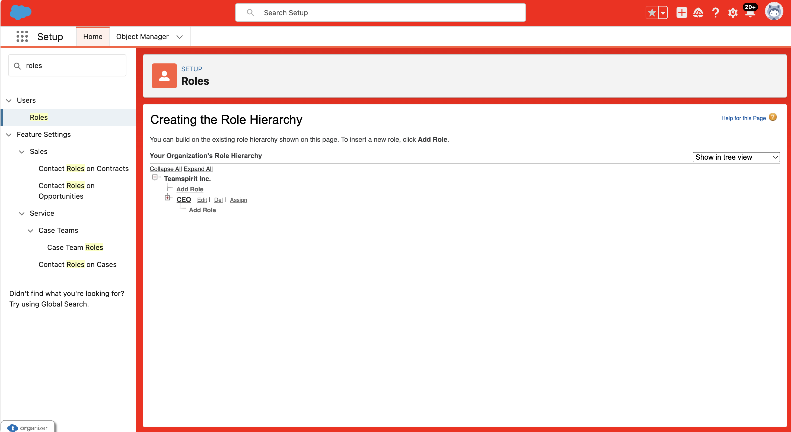This screenshot has height=432, width=791.
Task: Expand the CEO role node
Action: [167, 198]
